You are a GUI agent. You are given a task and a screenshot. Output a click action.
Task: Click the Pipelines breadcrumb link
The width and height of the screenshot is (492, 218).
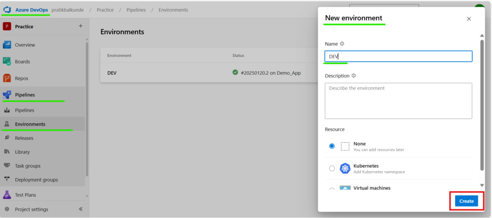[136, 10]
